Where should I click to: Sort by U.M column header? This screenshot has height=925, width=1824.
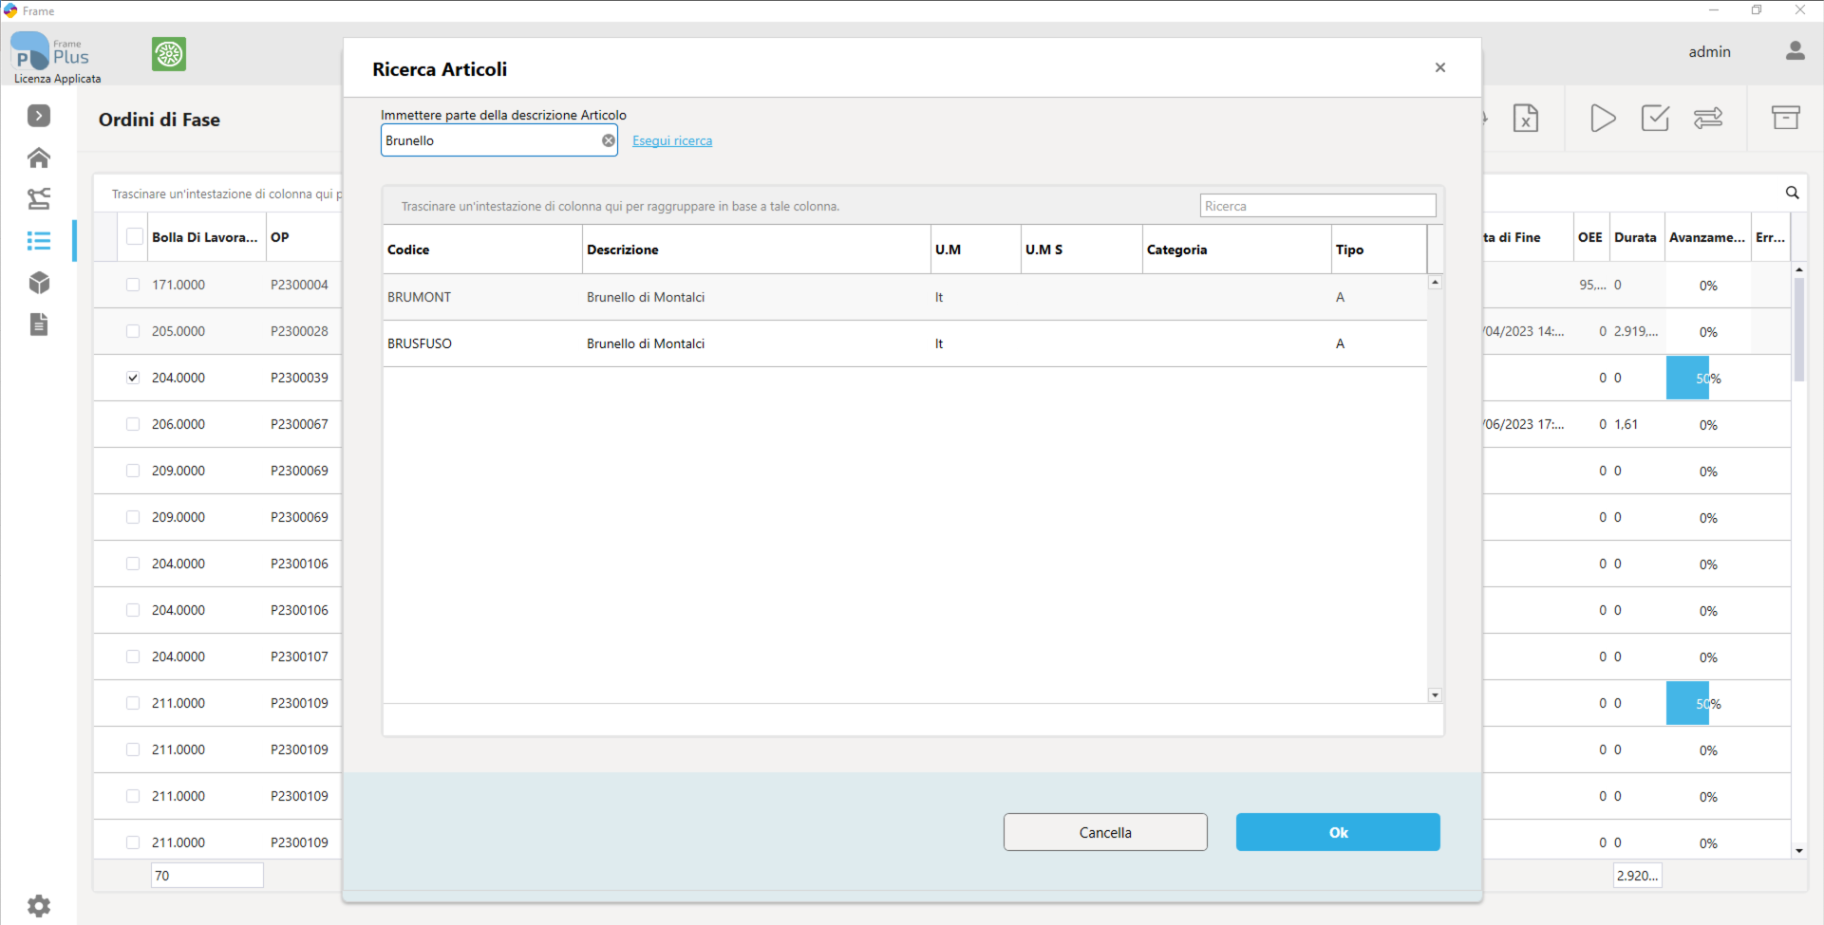pos(975,250)
